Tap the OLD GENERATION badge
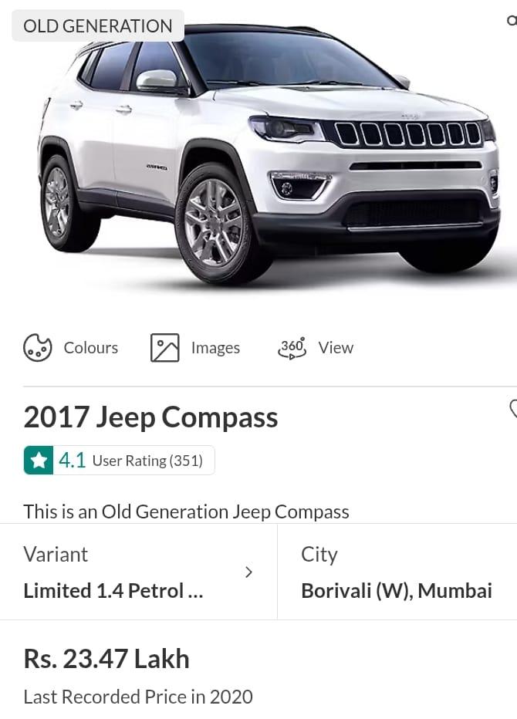 pyautogui.click(x=98, y=25)
